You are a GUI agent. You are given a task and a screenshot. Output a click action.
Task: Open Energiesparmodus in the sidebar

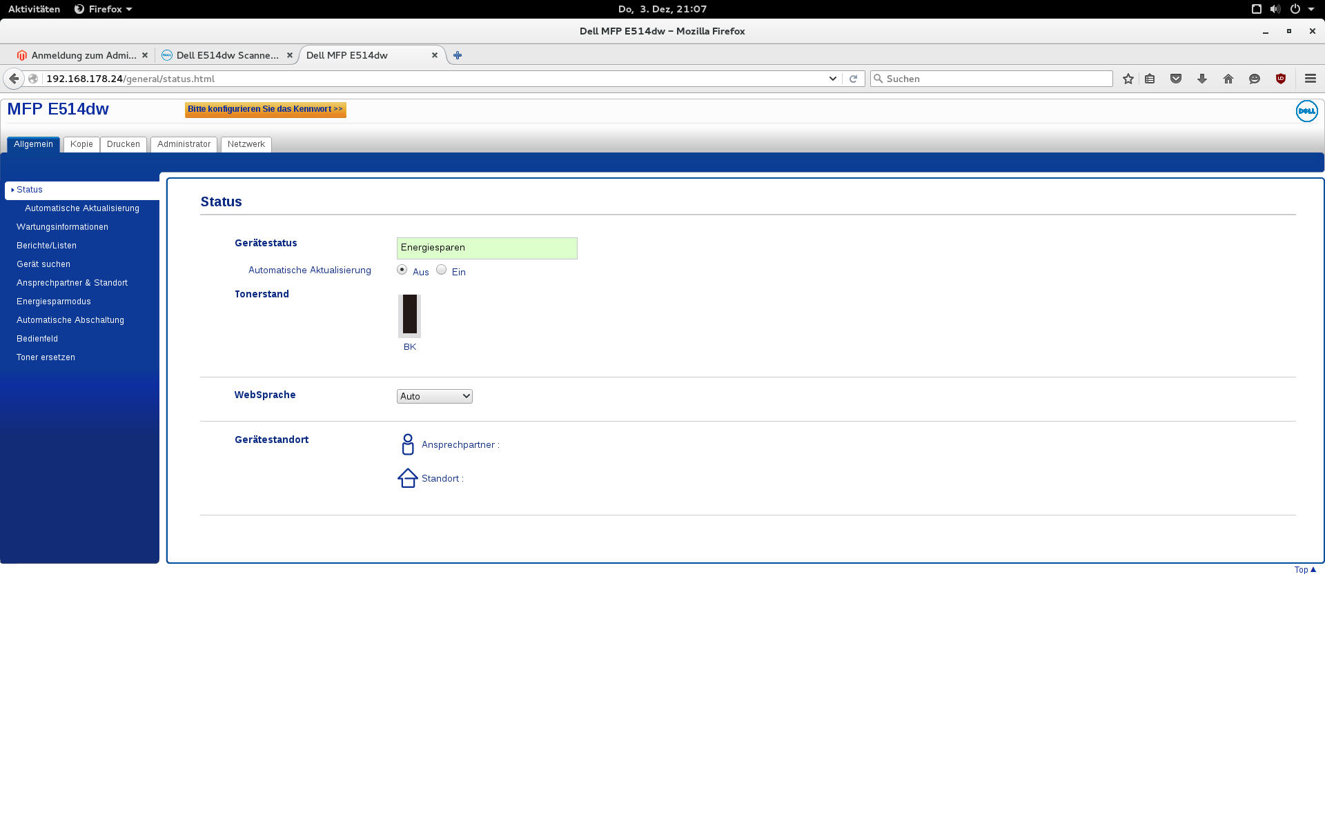(54, 302)
